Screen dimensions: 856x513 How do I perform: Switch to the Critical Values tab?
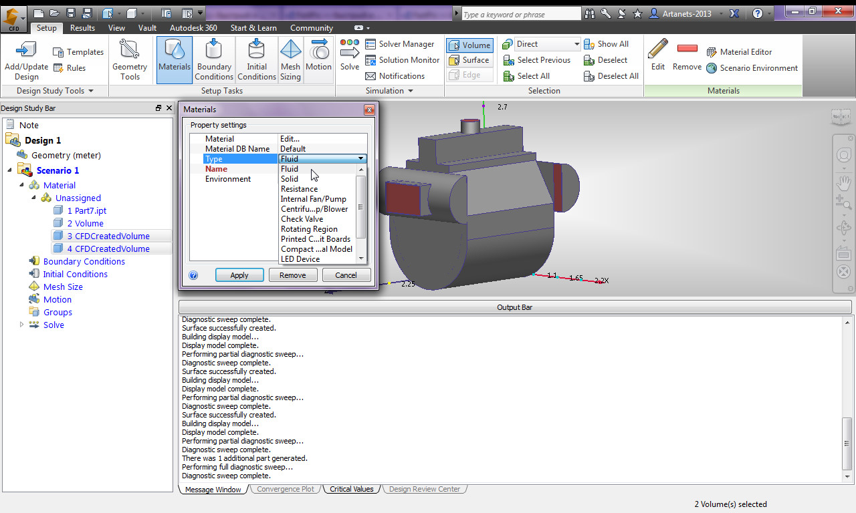[x=351, y=489]
